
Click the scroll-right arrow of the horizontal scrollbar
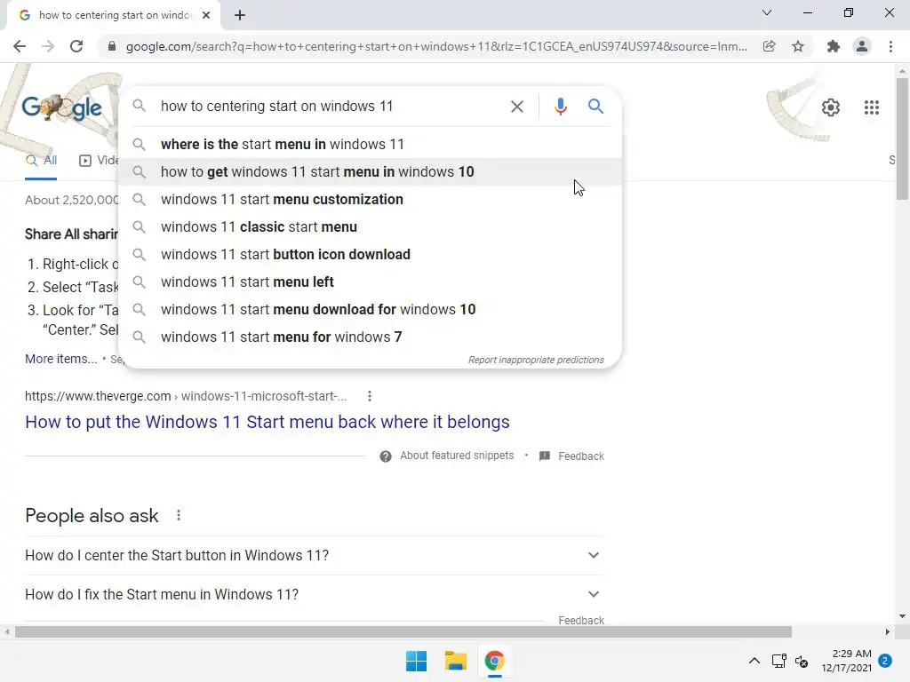[x=888, y=631]
